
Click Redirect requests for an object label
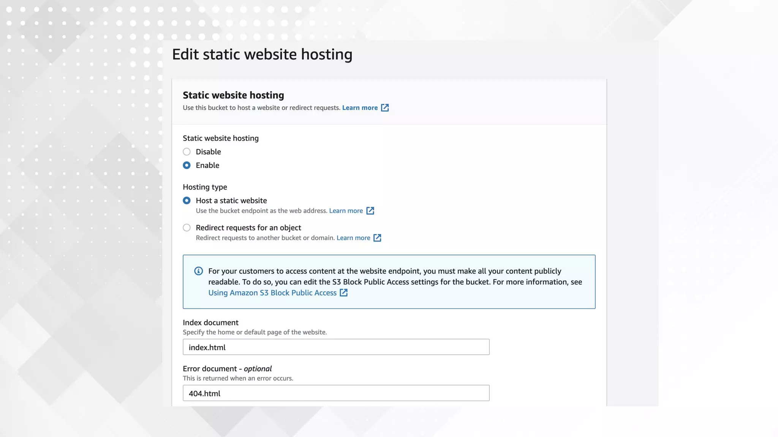(x=248, y=228)
